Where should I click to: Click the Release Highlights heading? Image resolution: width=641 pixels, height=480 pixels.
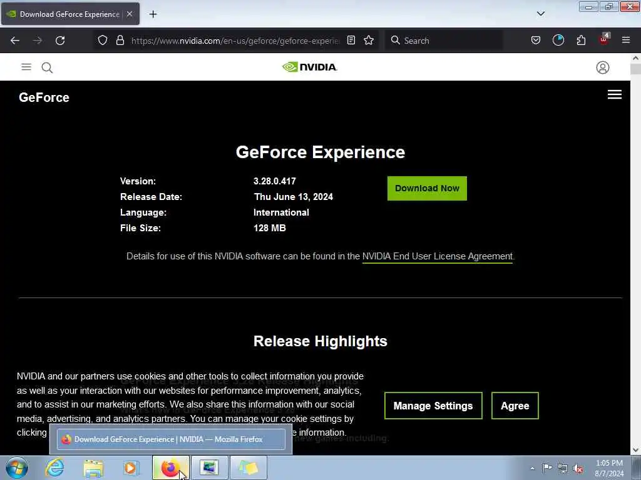(x=320, y=341)
